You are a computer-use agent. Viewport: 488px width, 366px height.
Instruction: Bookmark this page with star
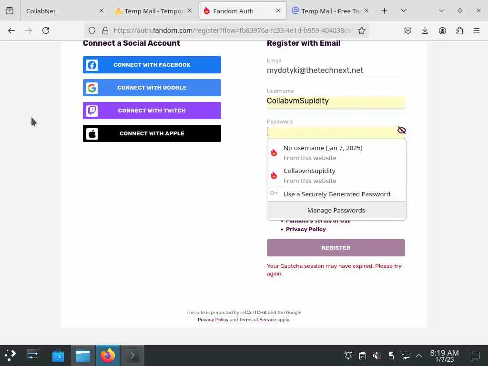coord(361,30)
